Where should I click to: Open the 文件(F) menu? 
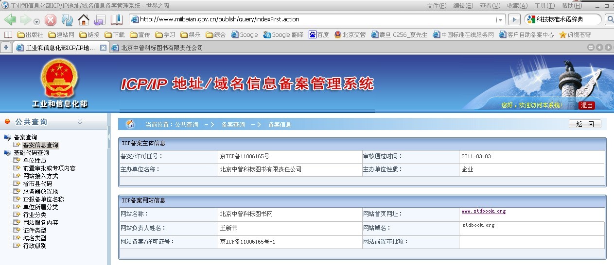click(437, 6)
